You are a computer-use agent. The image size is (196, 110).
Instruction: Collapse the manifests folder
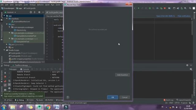coord(7,19)
